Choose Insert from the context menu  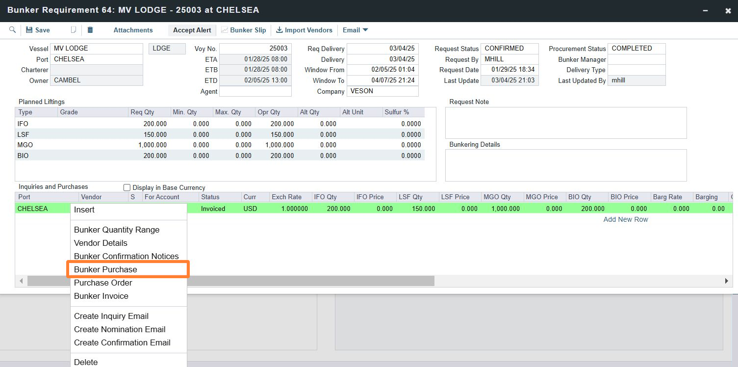[84, 209]
